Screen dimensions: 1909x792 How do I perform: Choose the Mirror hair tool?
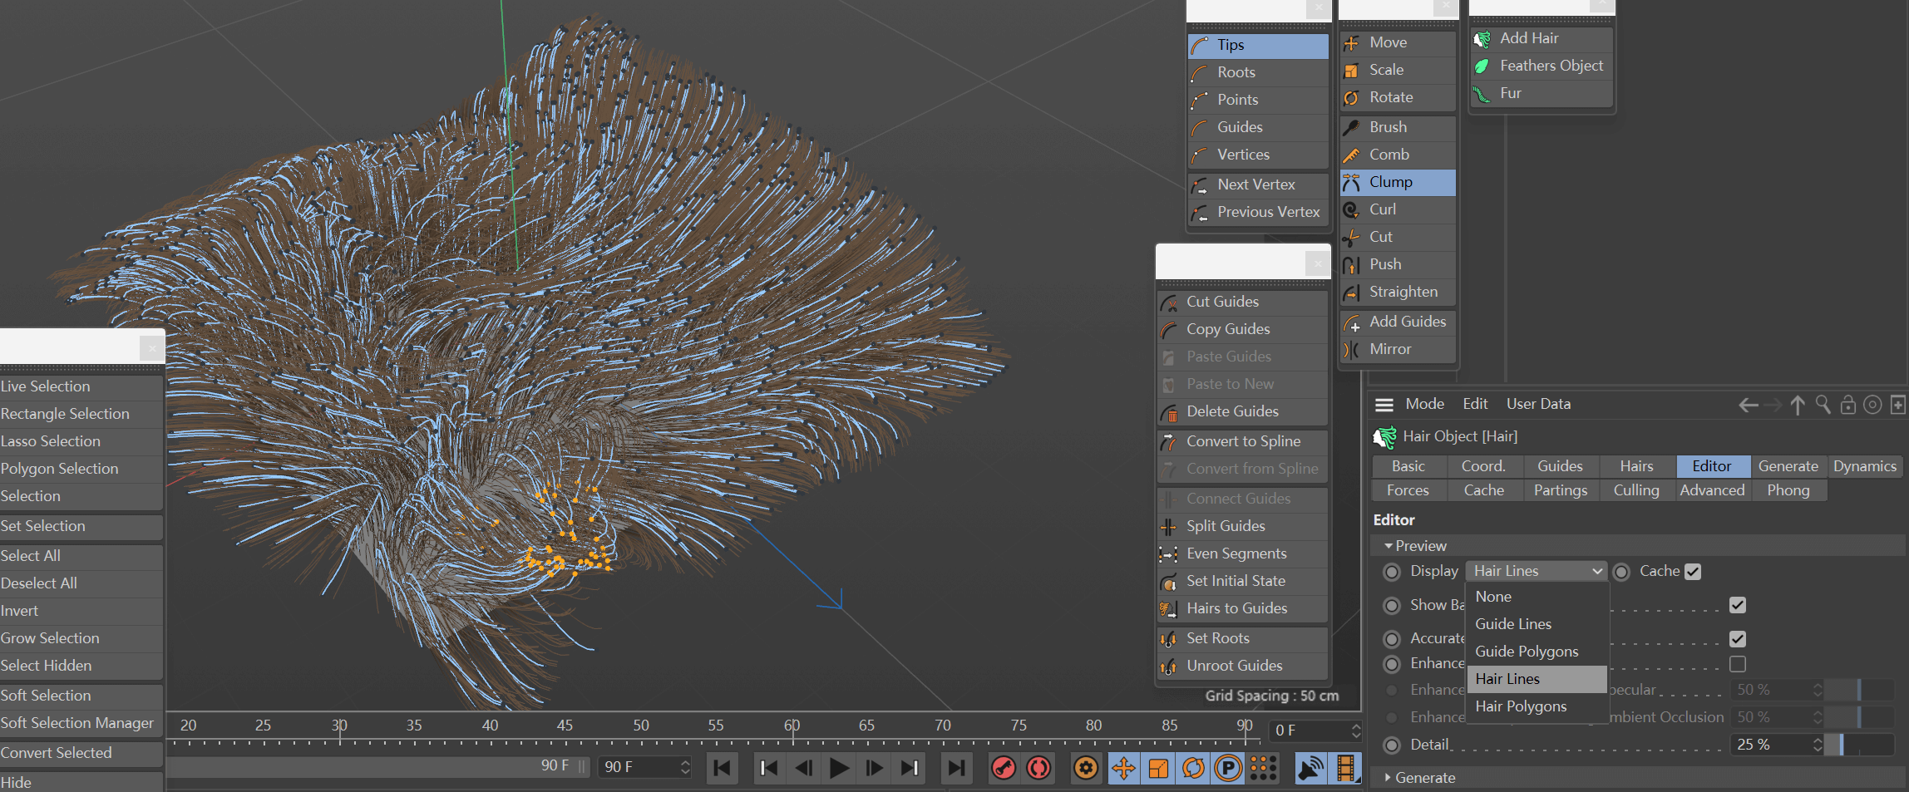pos(1398,349)
